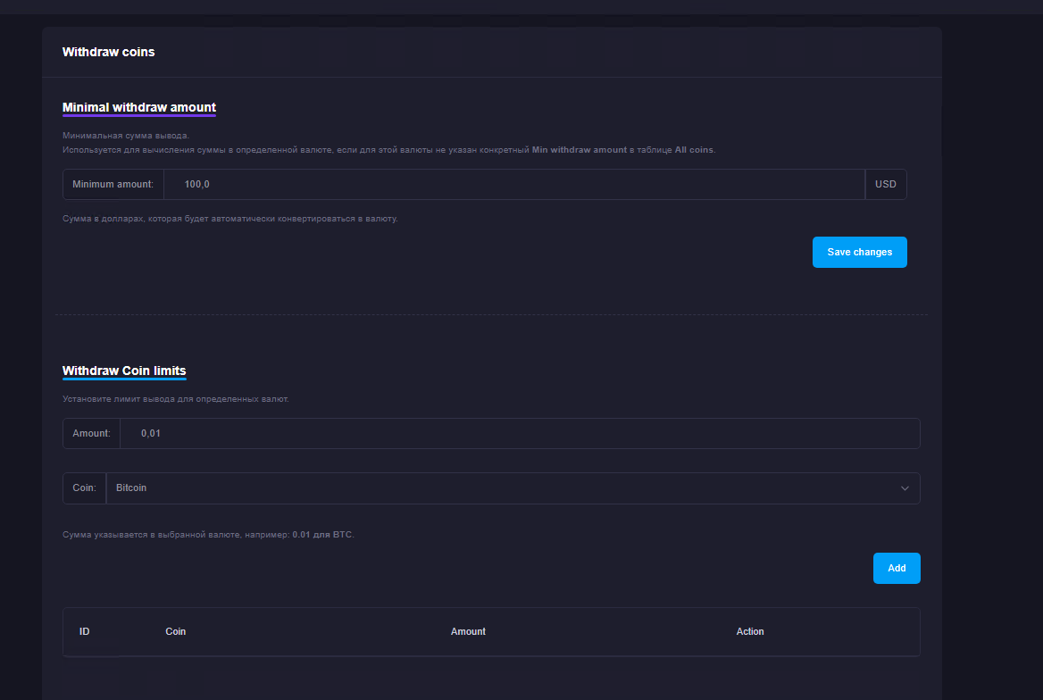Image resolution: width=1043 pixels, height=700 pixels.
Task: Click the 'Coin:' label beside the dropdown
Action: coord(85,488)
